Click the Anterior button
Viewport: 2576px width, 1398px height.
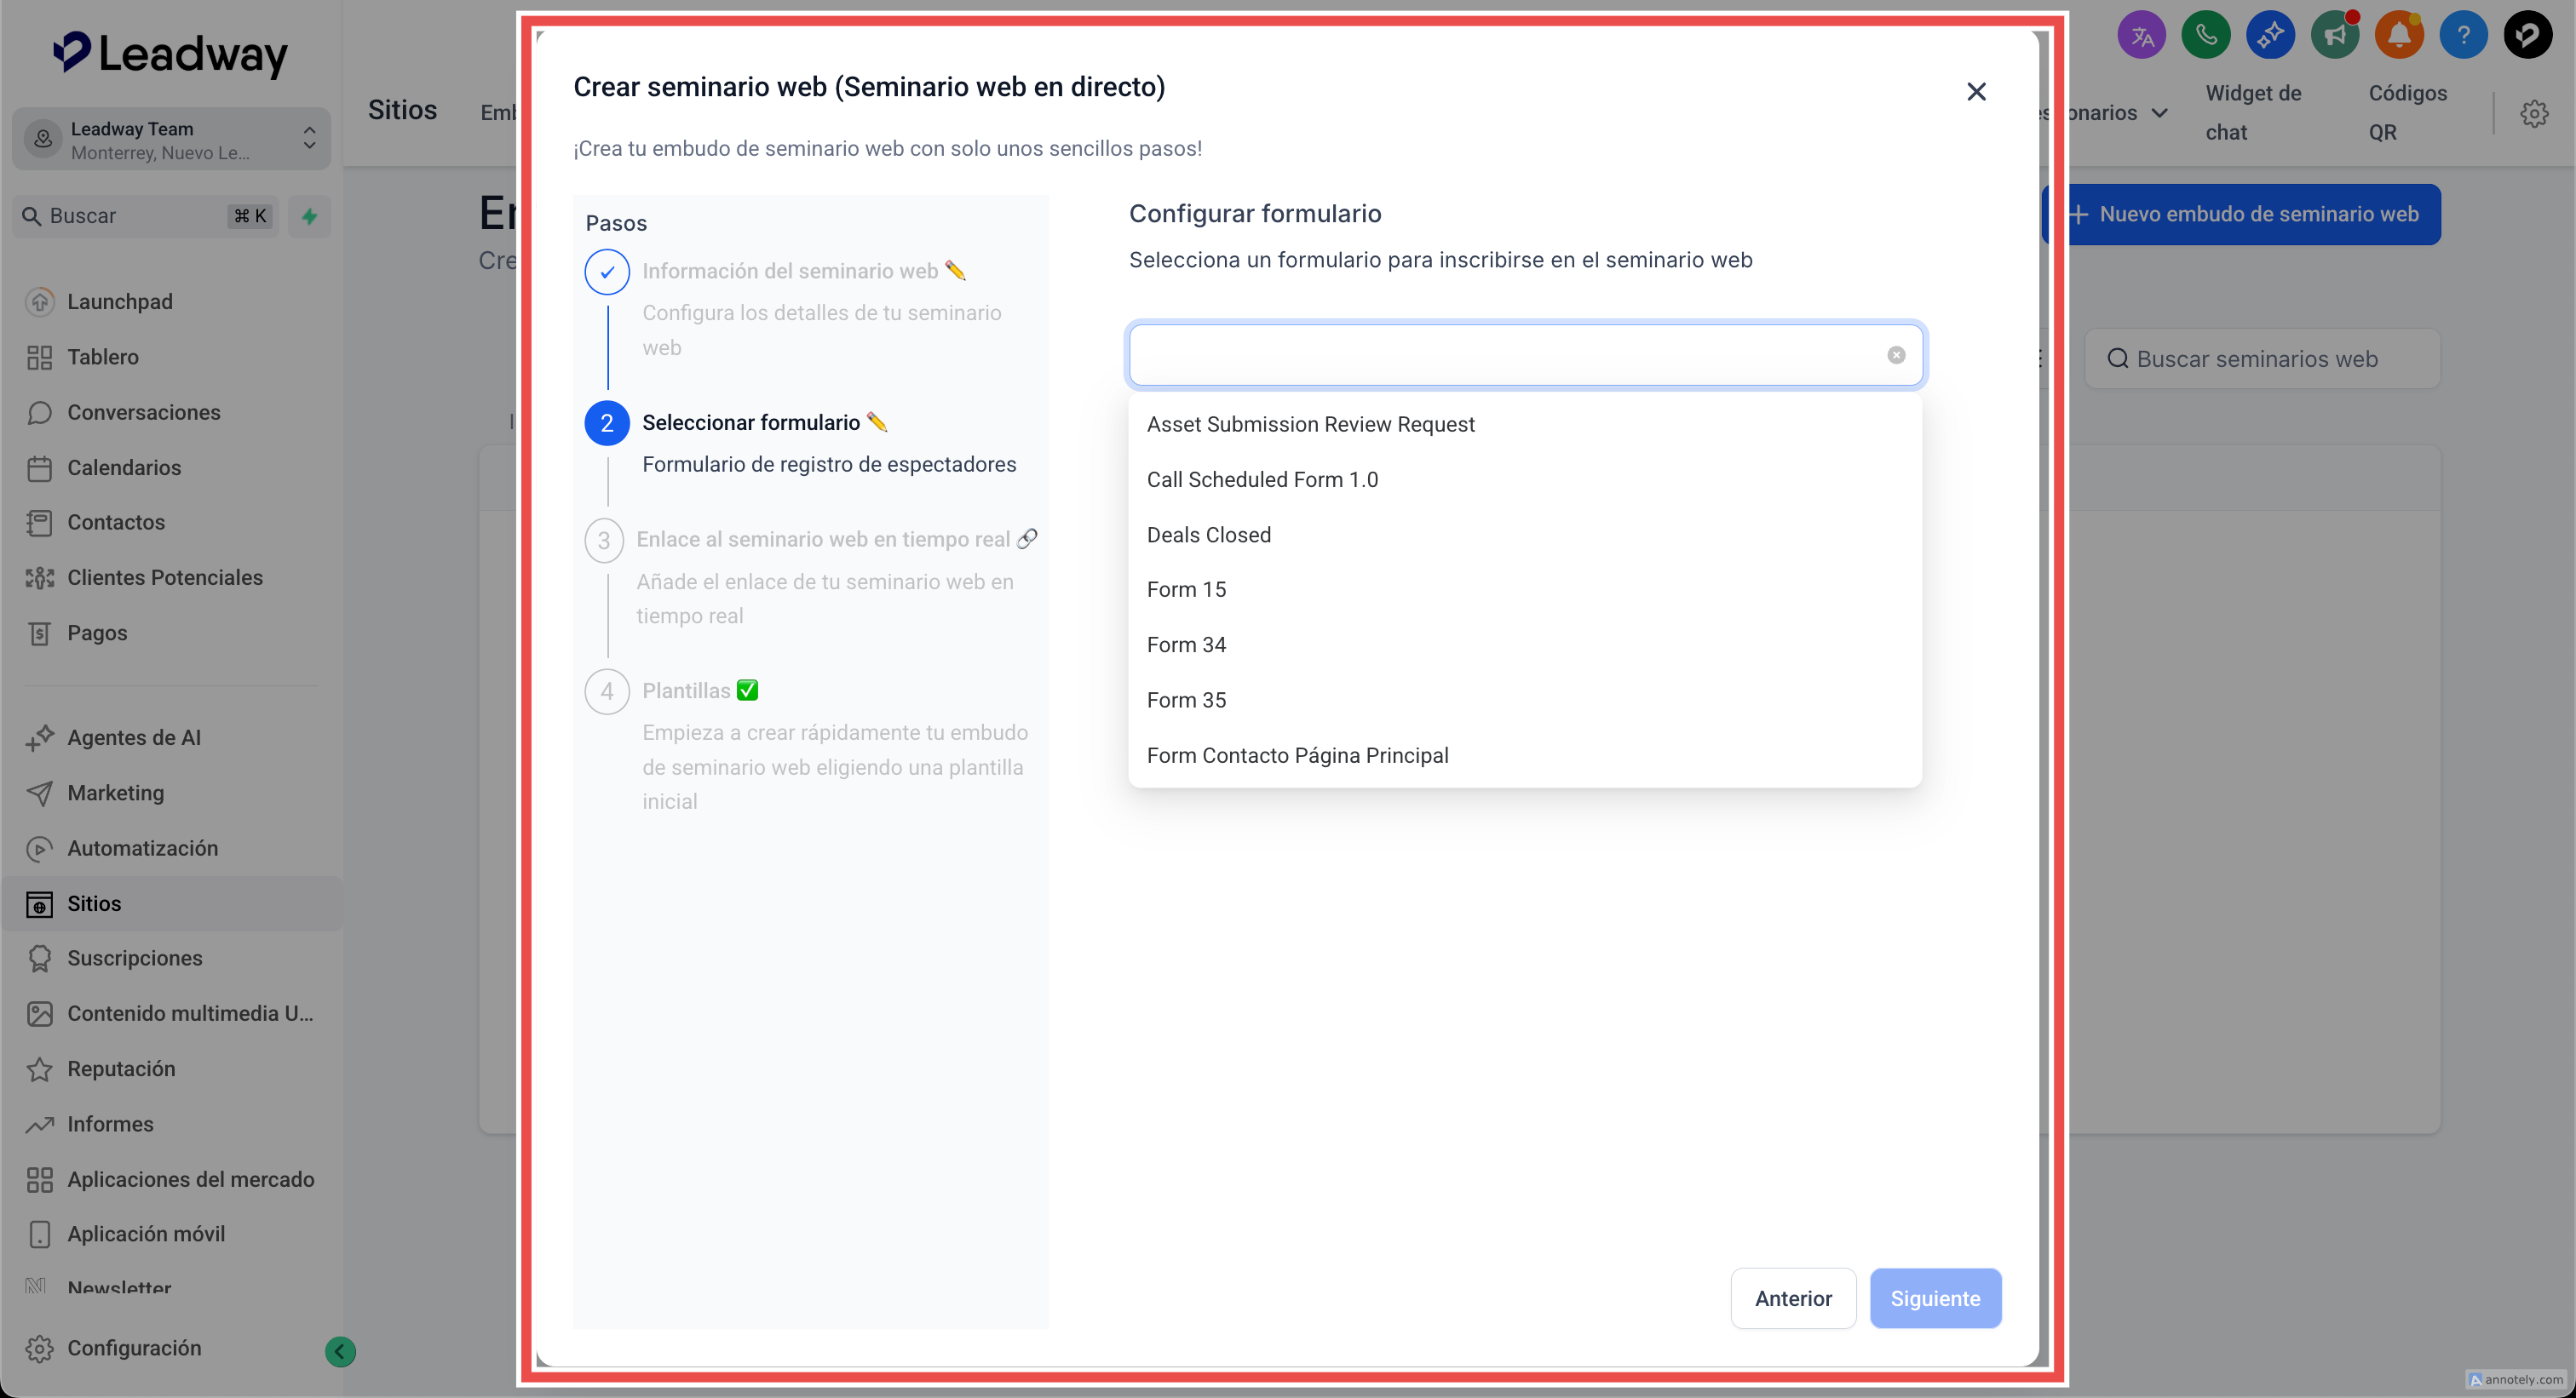(1792, 1298)
